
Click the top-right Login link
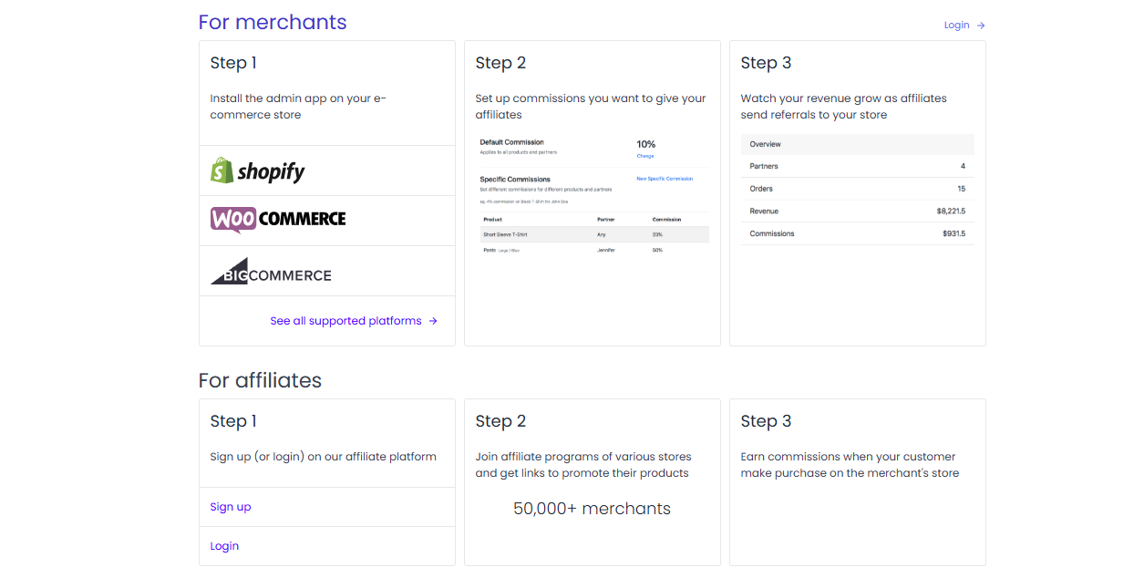click(956, 25)
